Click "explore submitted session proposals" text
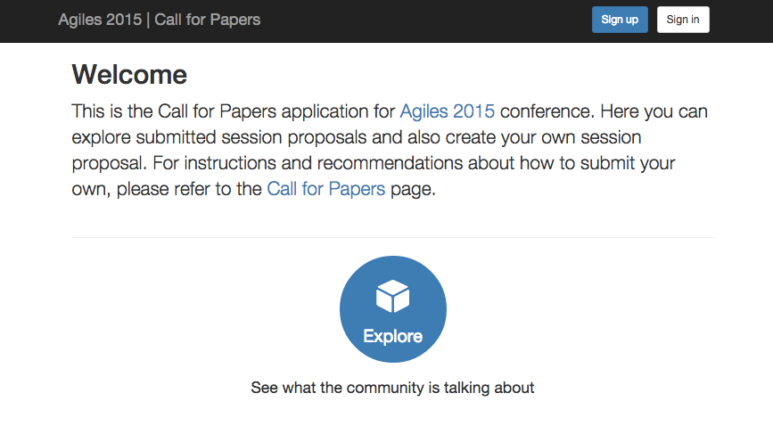Screen dimensions: 773x426 [x=201, y=138]
